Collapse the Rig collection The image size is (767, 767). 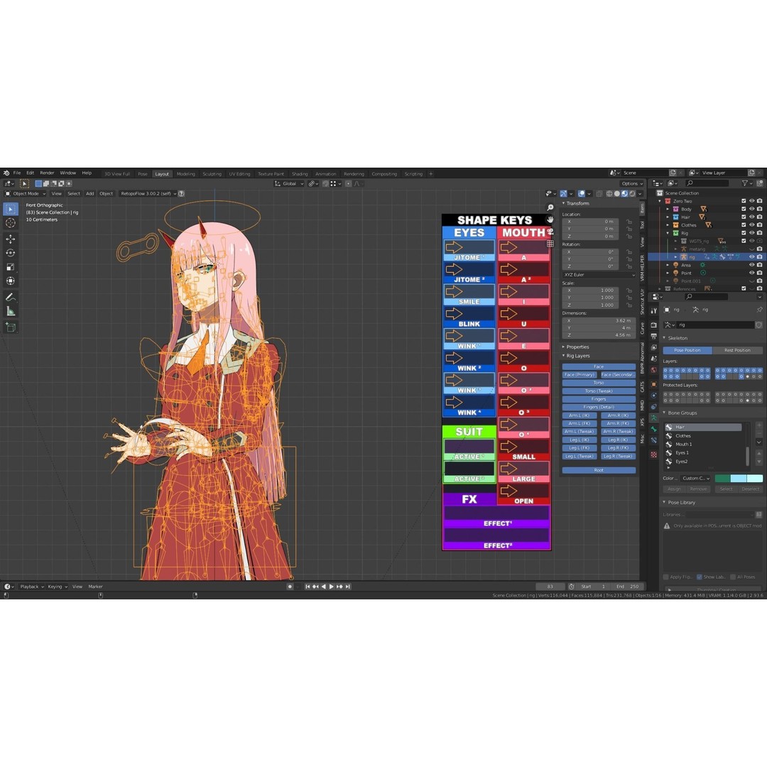point(668,233)
